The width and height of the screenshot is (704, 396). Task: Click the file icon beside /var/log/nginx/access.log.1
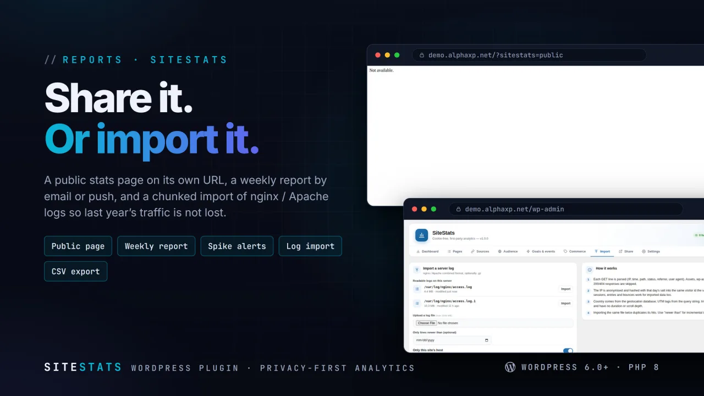417,303
